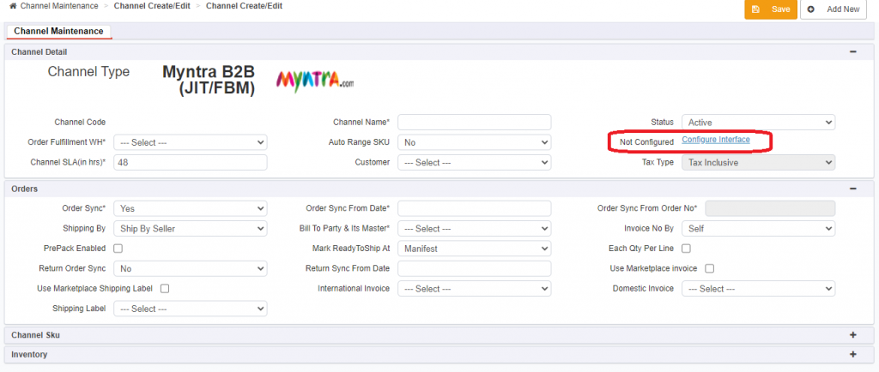Tick the Each Qty Per Line checkbox
The height and width of the screenshot is (372, 879).
tap(686, 249)
